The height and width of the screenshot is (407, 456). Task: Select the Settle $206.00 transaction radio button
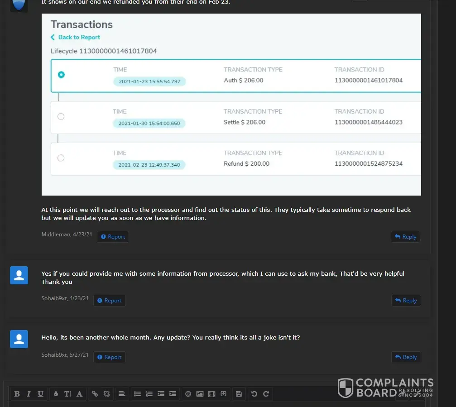coord(61,116)
